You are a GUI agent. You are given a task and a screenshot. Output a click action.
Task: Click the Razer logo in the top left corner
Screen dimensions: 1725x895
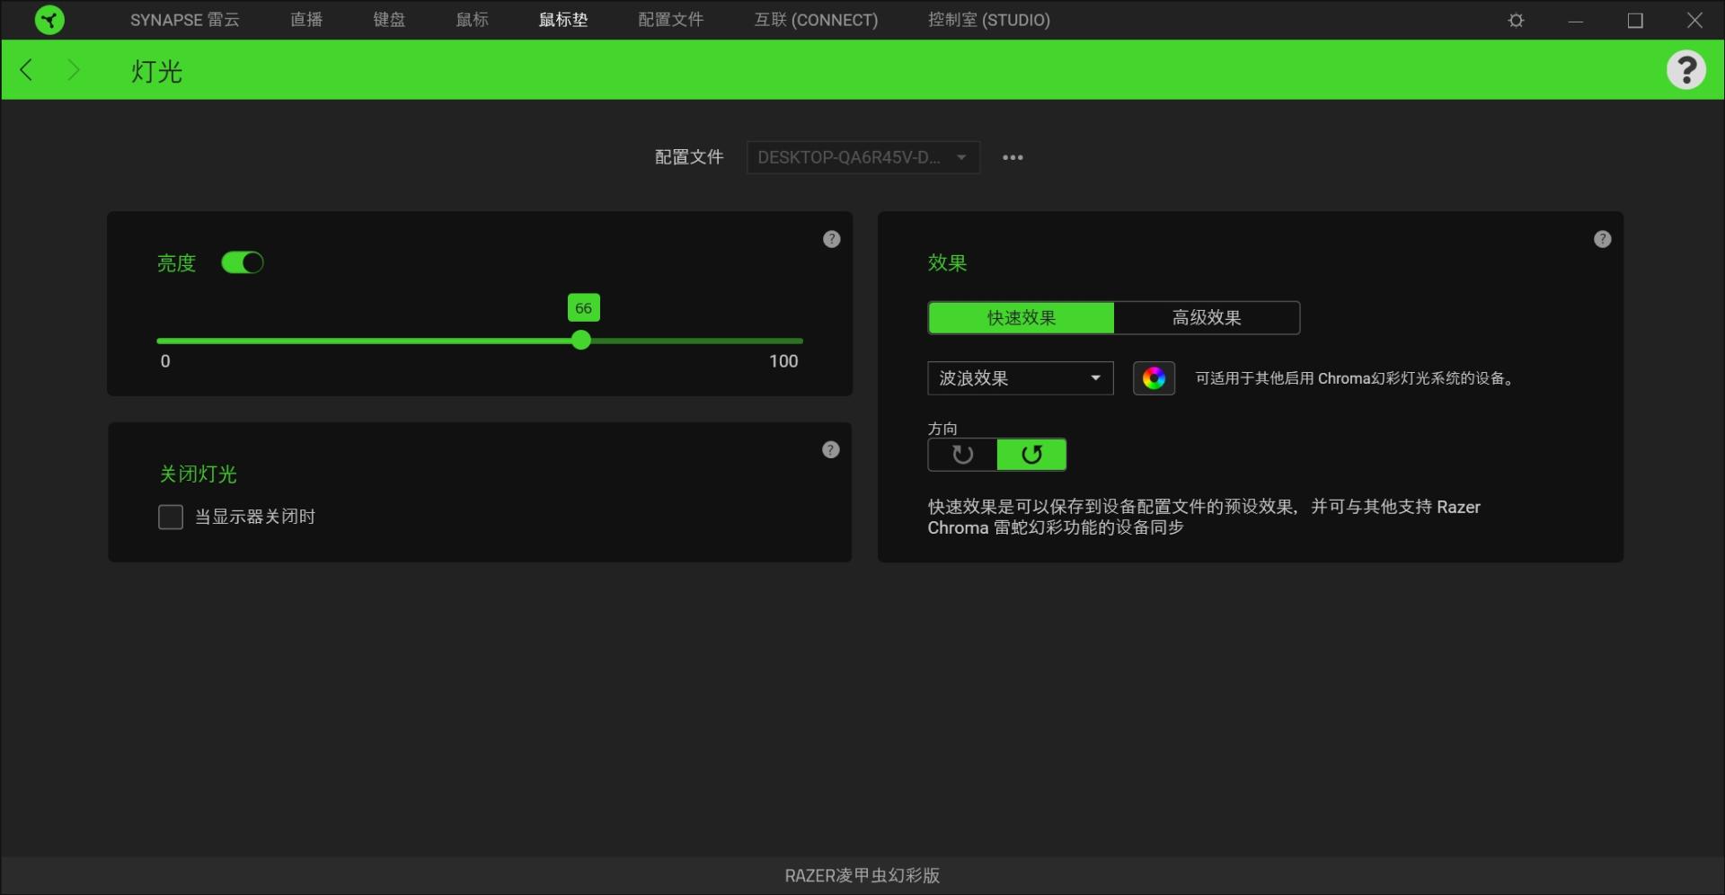click(x=49, y=20)
